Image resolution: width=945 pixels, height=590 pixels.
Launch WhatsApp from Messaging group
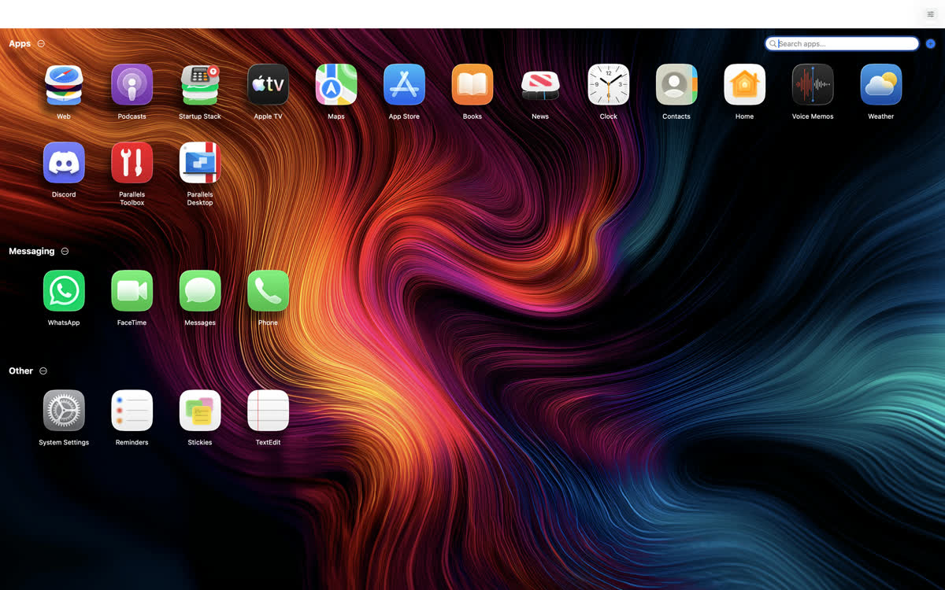[64, 291]
